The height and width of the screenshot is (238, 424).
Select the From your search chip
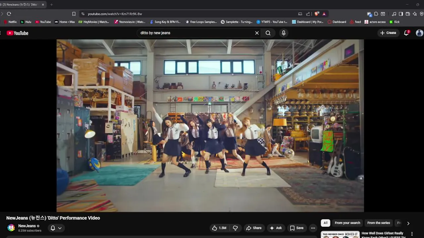(347, 223)
